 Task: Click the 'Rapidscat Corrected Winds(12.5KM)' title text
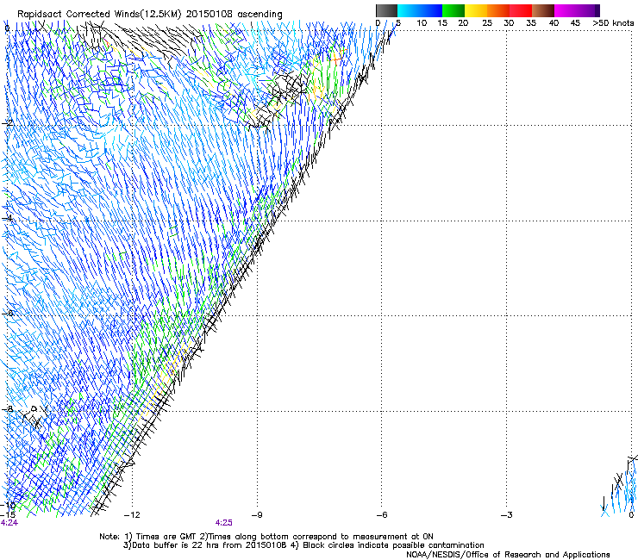click(99, 15)
